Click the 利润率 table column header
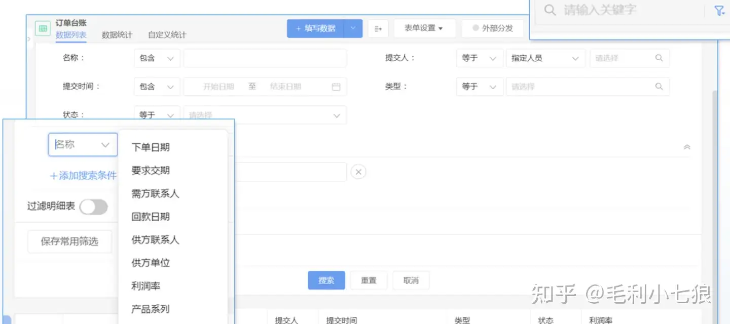The height and width of the screenshot is (324, 730). [601, 320]
